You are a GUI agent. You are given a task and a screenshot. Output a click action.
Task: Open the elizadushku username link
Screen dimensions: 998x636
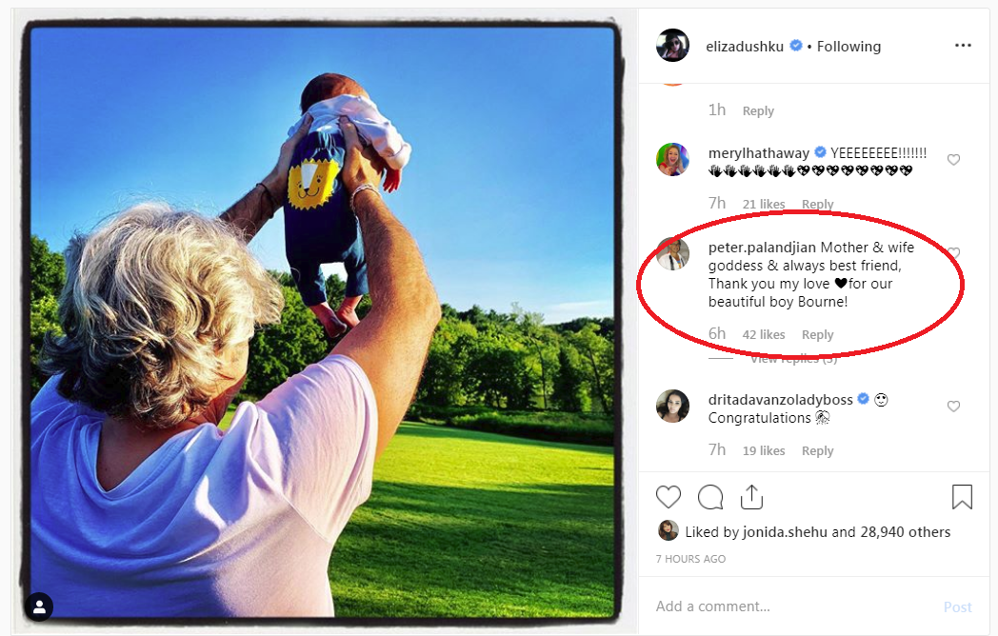746,47
